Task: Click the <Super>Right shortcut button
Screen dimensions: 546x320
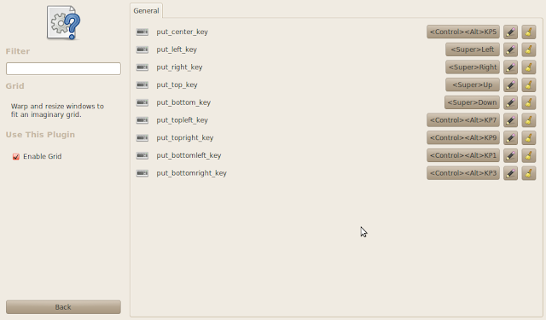Action: 473,67
